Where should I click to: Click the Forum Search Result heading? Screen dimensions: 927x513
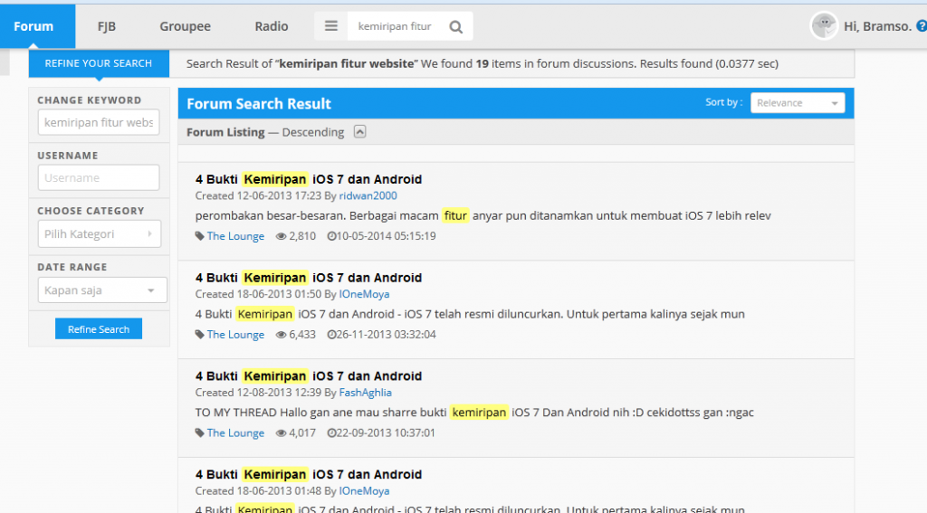tap(259, 103)
